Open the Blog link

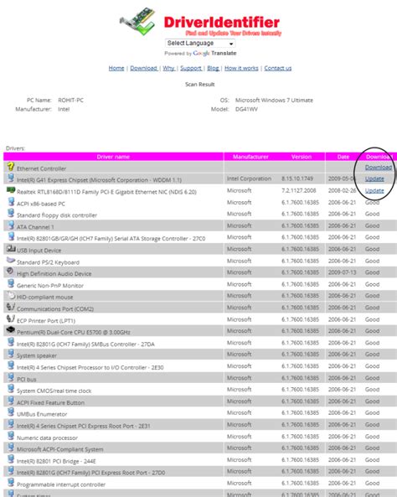click(x=213, y=68)
